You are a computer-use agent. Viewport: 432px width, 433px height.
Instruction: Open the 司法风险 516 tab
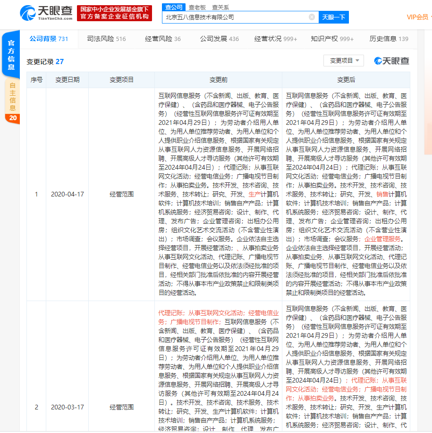[x=106, y=39]
